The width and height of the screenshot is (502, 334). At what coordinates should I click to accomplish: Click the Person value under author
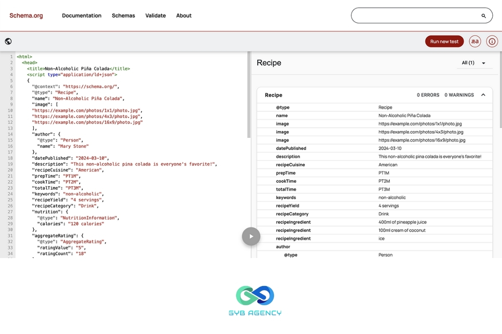pyautogui.click(x=385, y=255)
